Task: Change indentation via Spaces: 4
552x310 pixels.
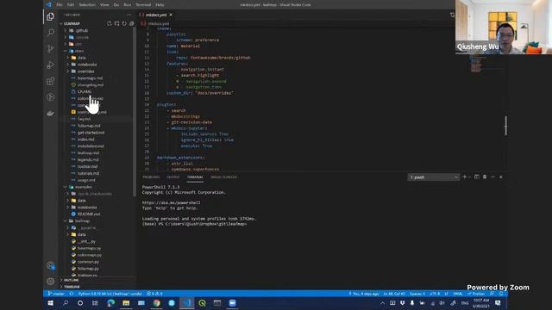Action: pyautogui.click(x=417, y=294)
